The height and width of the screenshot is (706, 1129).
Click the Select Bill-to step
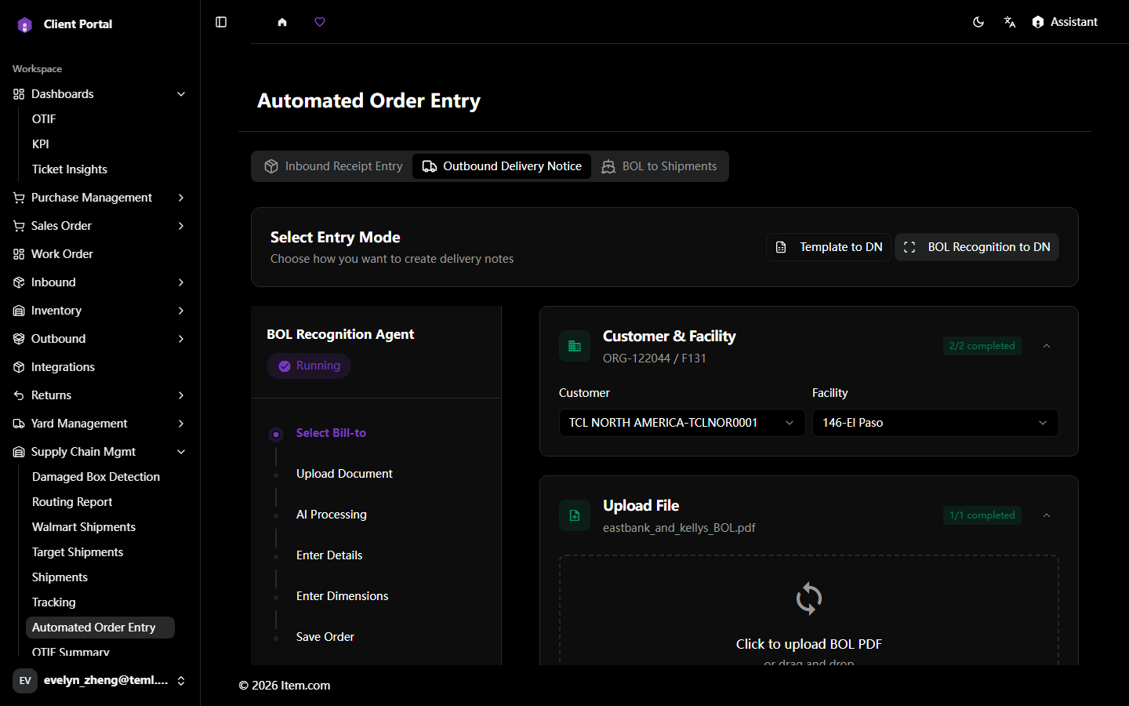click(x=331, y=433)
